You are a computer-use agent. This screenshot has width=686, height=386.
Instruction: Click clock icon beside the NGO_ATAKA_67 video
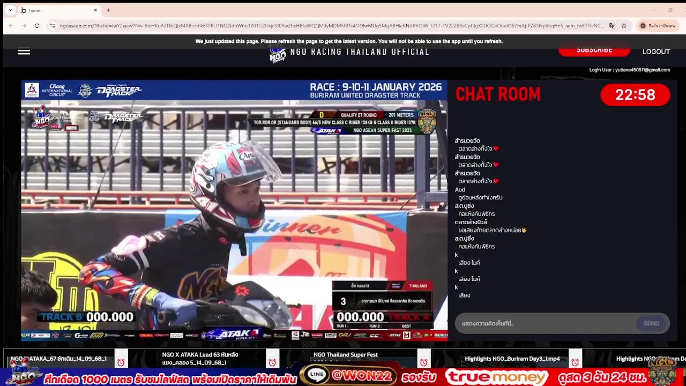click(x=121, y=362)
